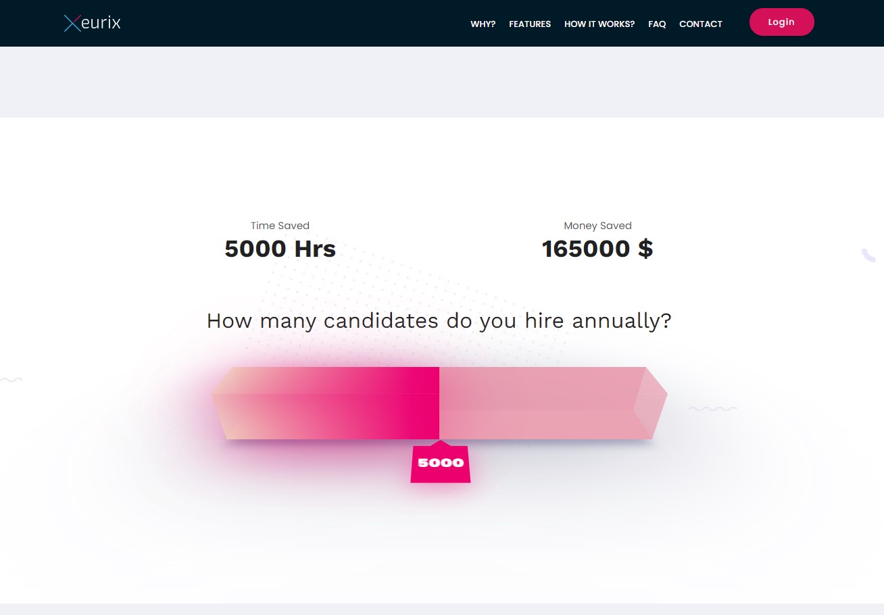Click the 165000 $ amount
Viewport: 884px width, 615px height.
point(597,249)
